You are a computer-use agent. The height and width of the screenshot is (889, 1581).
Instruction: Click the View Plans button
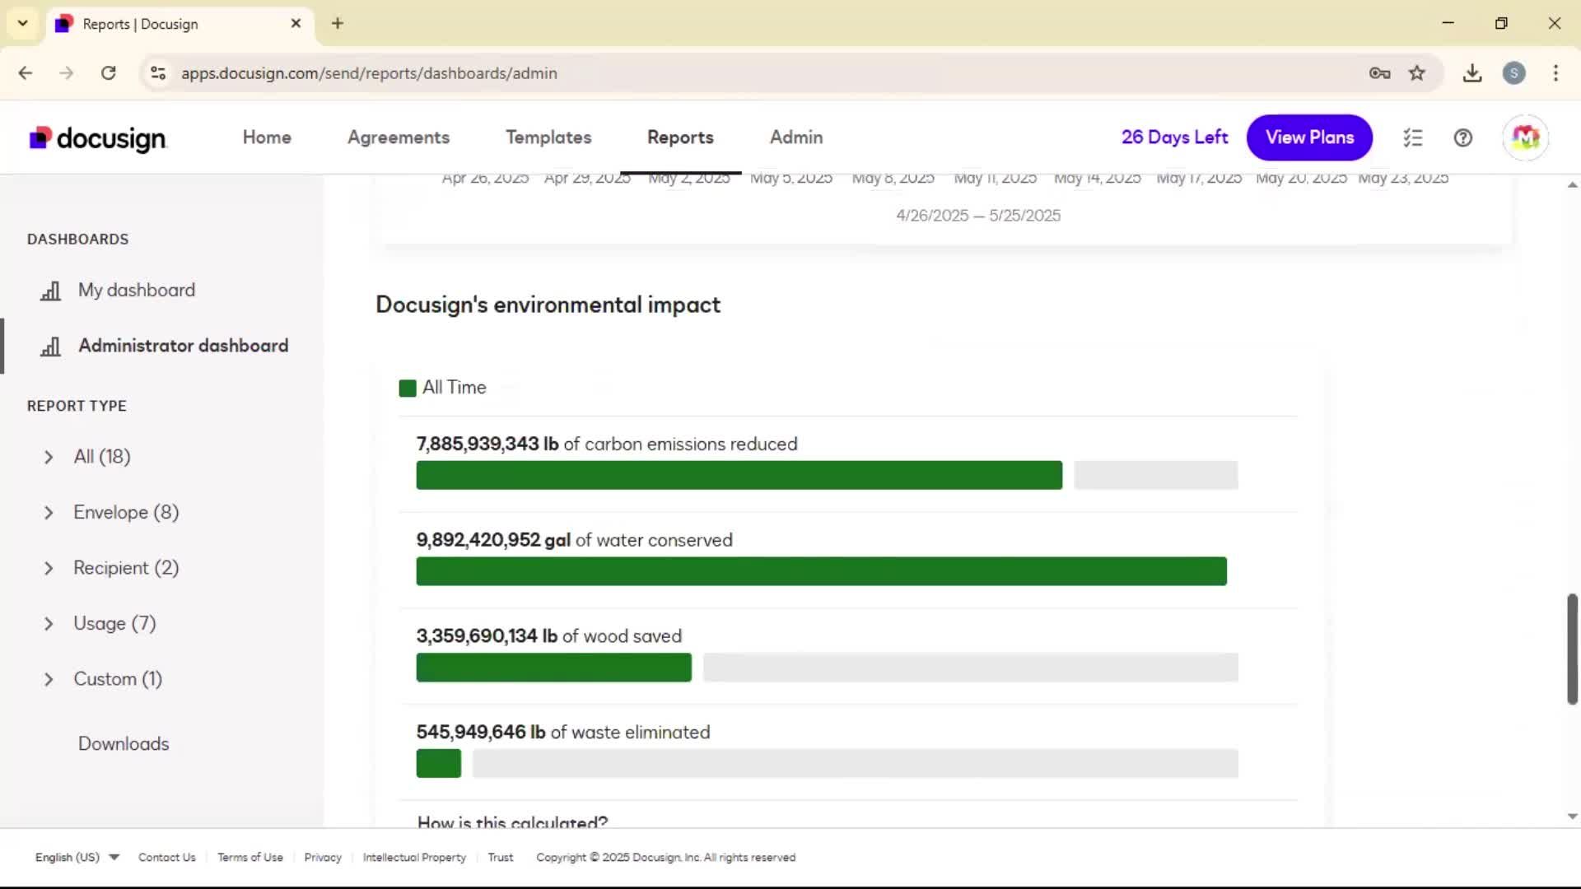point(1309,137)
